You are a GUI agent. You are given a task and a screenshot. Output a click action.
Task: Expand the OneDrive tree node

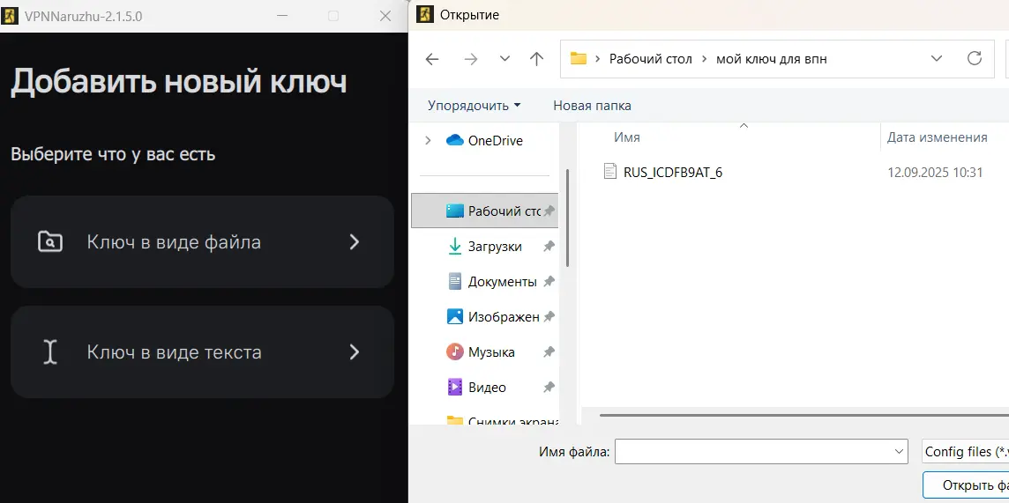pyautogui.click(x=429, y=141)
